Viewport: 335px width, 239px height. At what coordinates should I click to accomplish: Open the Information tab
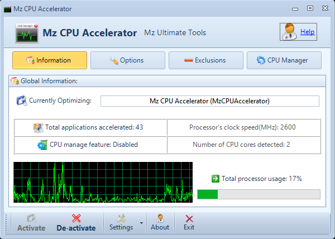pyautogui.click(x=50, y=60)
